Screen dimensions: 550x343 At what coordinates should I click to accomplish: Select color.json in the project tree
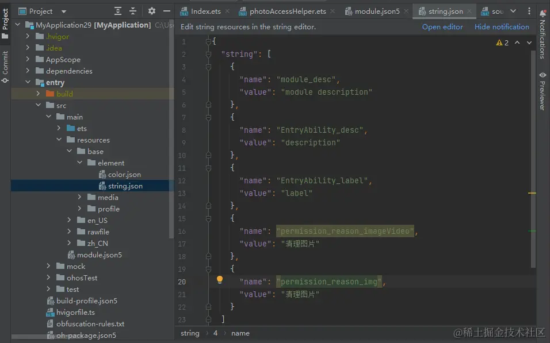click(x=124, y=175)
